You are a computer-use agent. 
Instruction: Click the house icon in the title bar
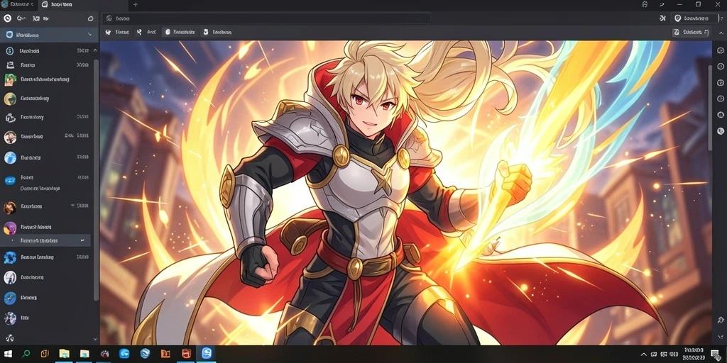tap(645, 4)
